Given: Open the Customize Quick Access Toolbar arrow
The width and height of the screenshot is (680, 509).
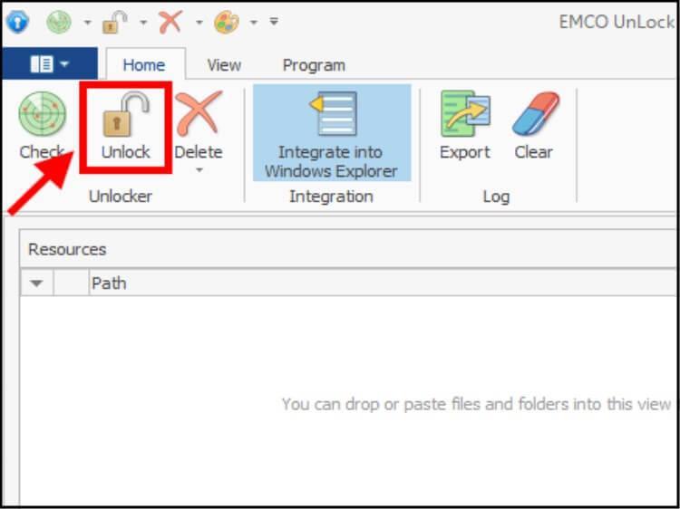Looking at the screenshot, I should (x=274, y=21).
